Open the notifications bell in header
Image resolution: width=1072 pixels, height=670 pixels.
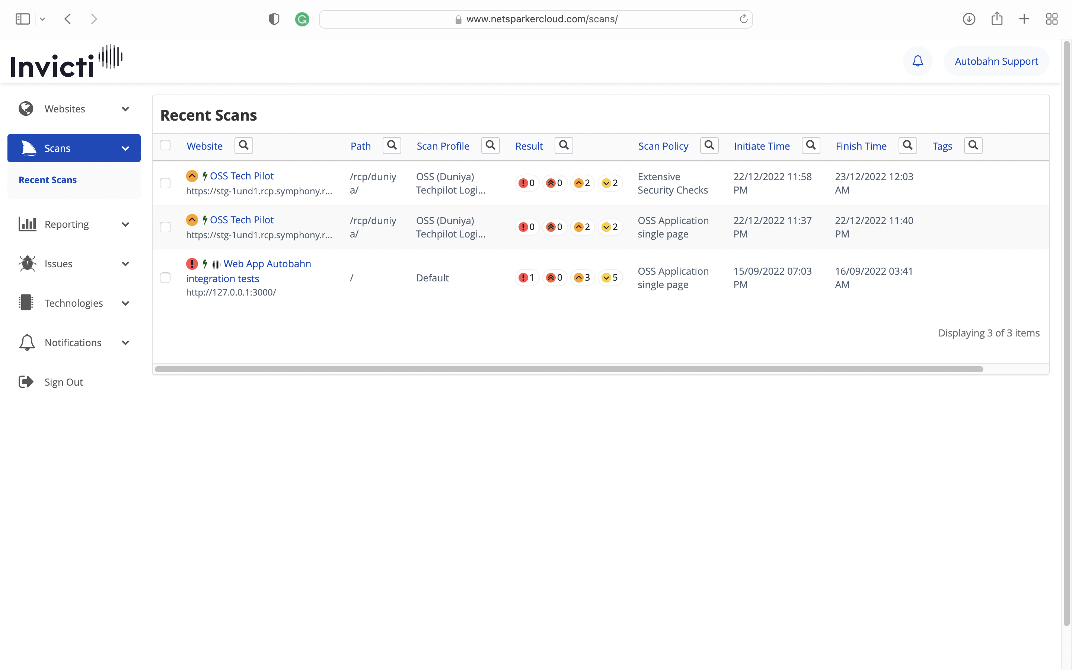pyautogui.click(x=918, y=61)
